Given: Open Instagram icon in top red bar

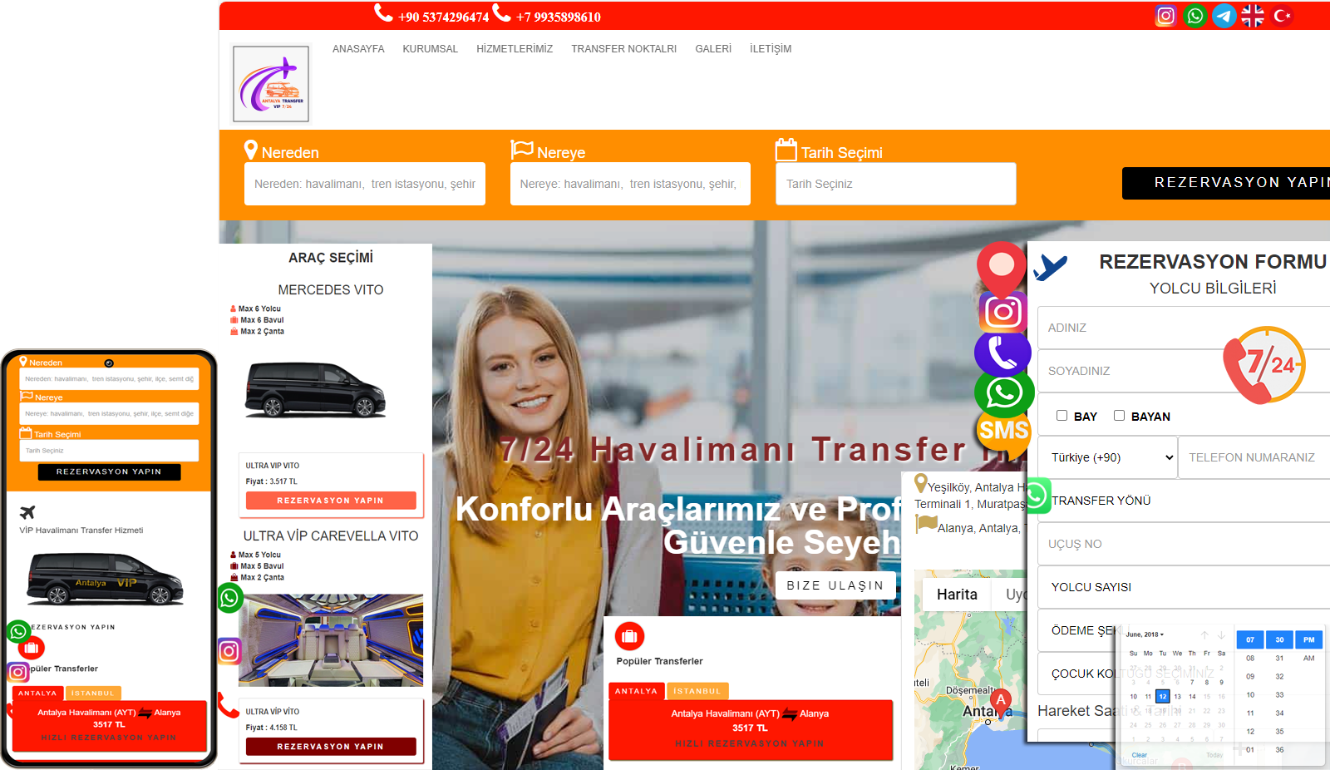Looking at the screenshot, I should click(1165, 16).
